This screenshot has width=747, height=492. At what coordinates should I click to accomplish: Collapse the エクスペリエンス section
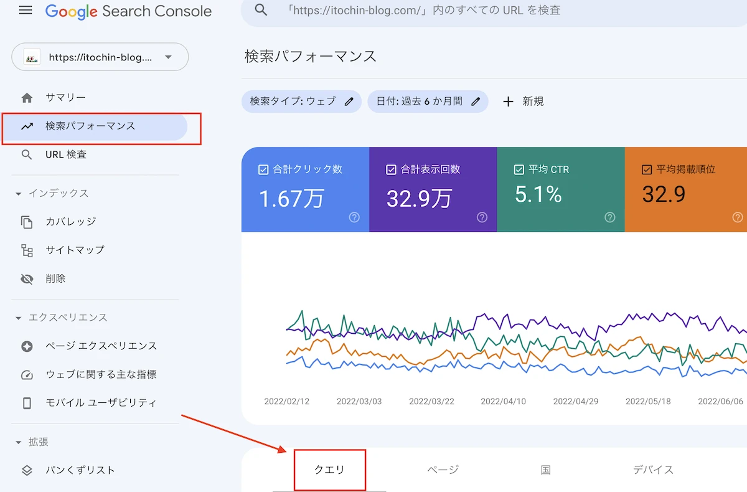(x=18, y=318)
